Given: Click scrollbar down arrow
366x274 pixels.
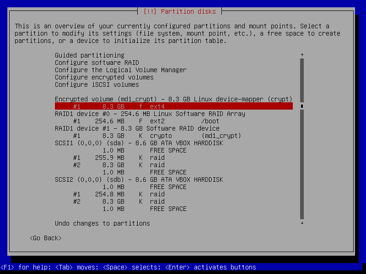Looking at the screenshot, I should (302, 223).
